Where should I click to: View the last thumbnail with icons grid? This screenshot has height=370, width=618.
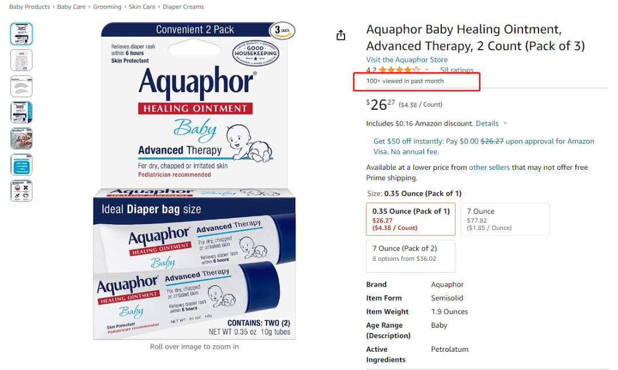click(x=21, y=191)
